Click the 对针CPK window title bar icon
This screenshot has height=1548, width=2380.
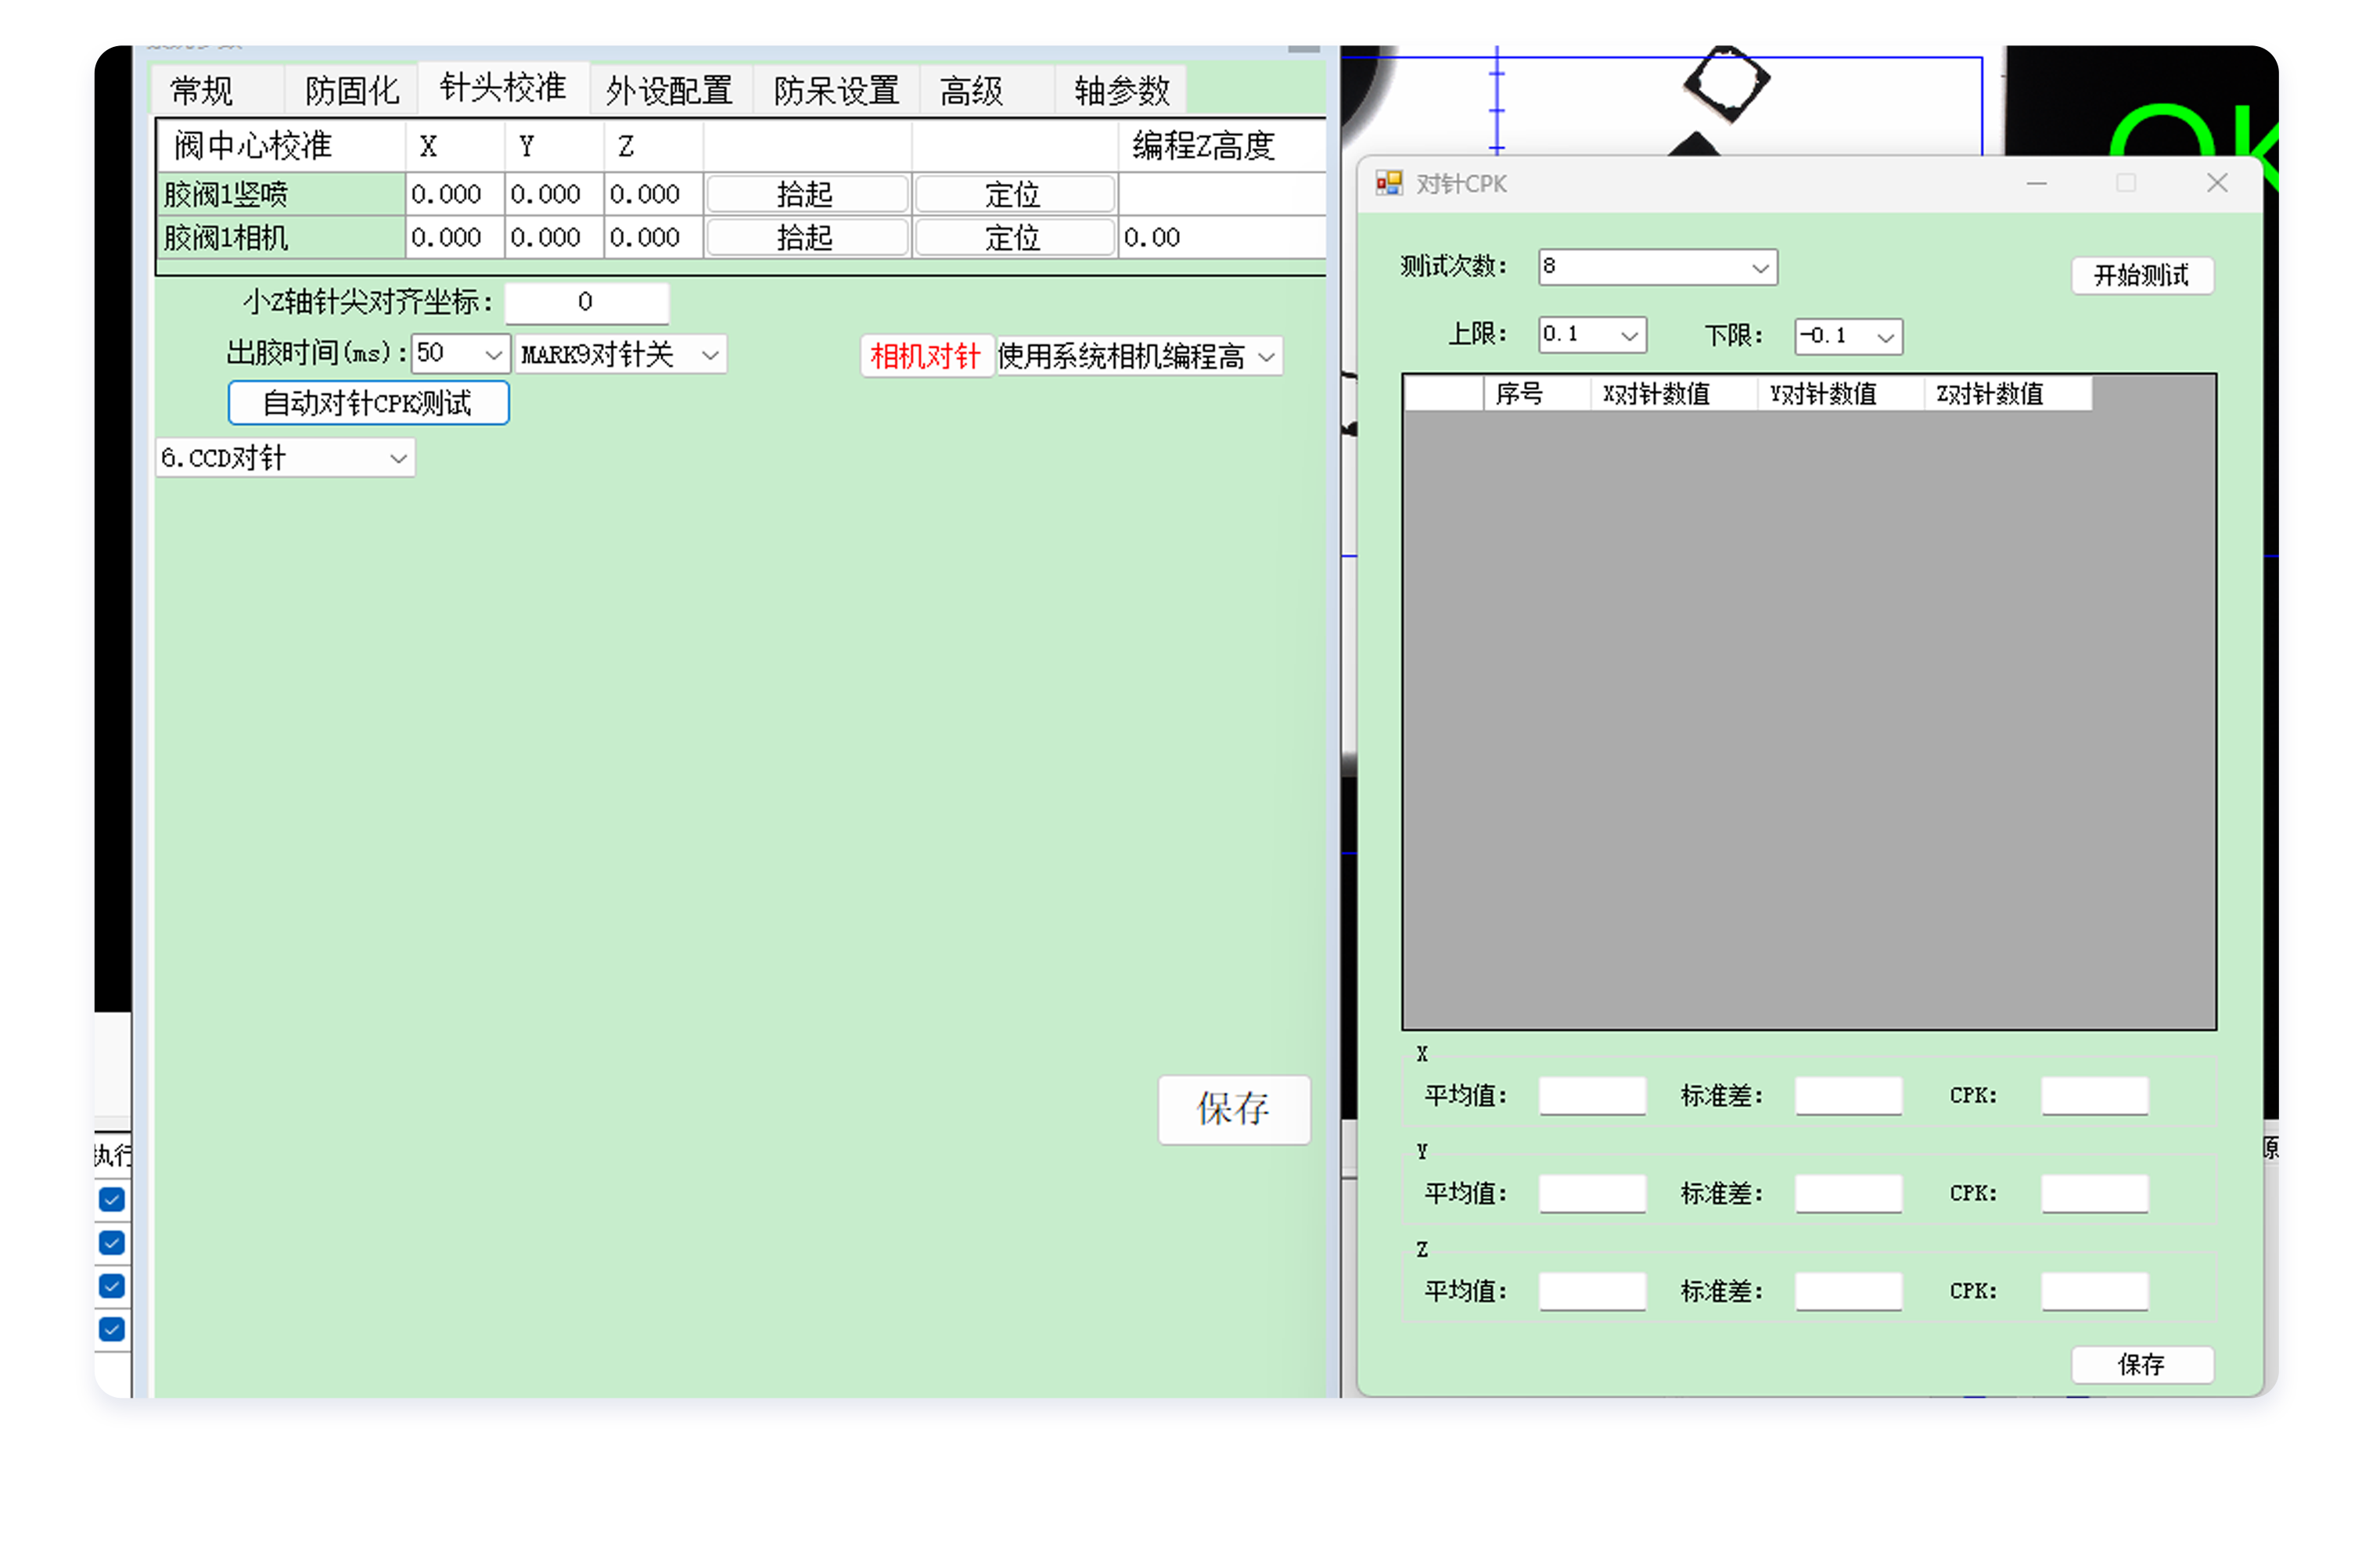click(x=1390, y=183)
